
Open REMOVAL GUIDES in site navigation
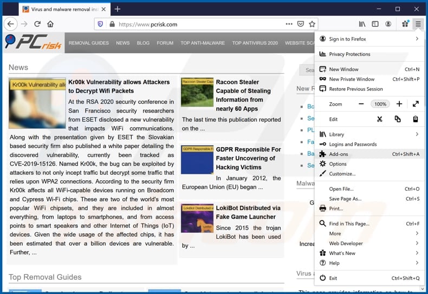point(89,43)
